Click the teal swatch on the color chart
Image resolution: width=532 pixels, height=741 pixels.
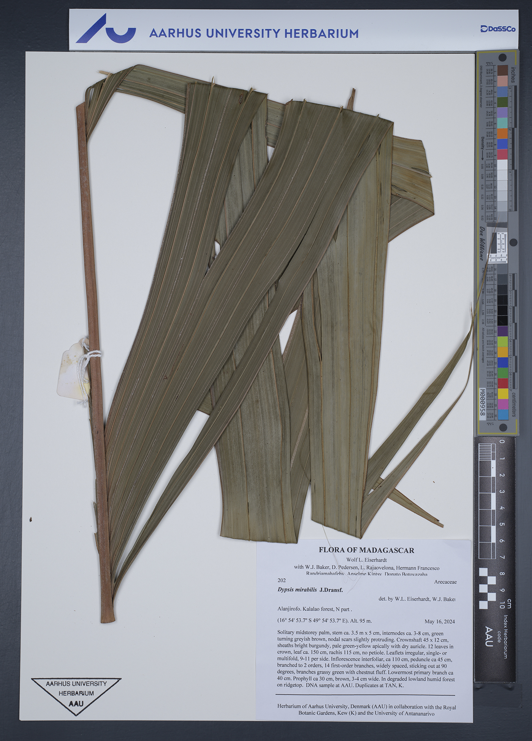pos(503,122)
